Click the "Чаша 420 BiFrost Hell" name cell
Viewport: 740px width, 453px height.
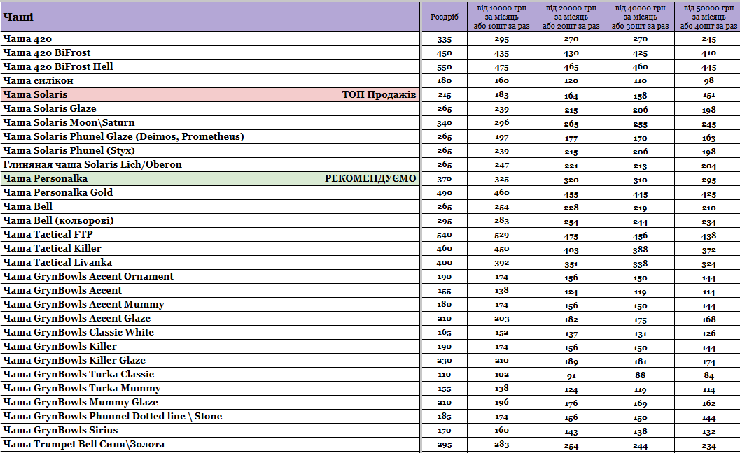(58, 67)
